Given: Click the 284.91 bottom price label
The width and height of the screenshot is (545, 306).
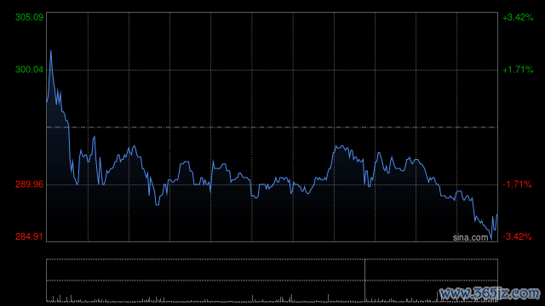Looking at the screenshot, I should pyautogui.click(x=29, y=236).
